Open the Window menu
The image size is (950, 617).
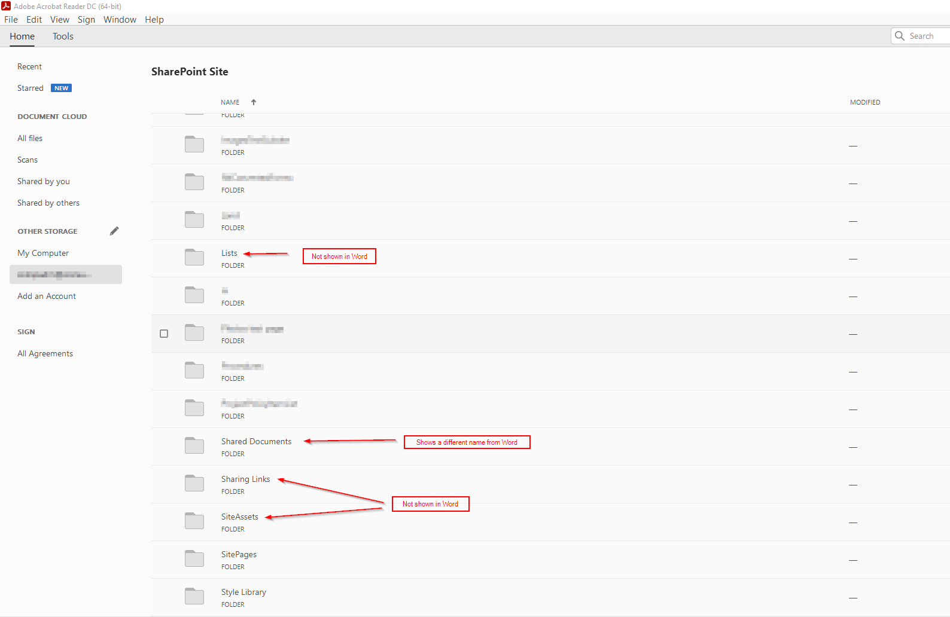[x=120, y=19]
